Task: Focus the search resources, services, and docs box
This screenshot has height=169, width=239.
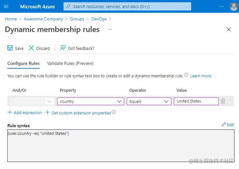Action: point(127,6)
